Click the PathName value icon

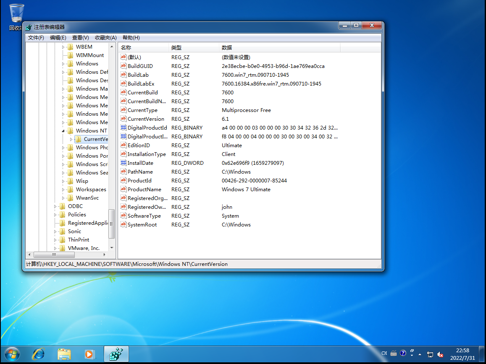coord(123,172)
